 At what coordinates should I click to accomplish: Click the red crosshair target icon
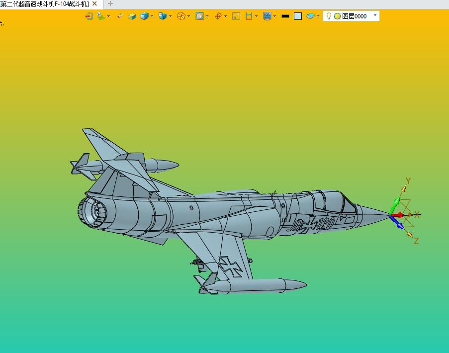point(218,16)
